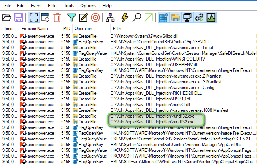Open the Edit menu
Screen dimensions: 257x164
21,6
